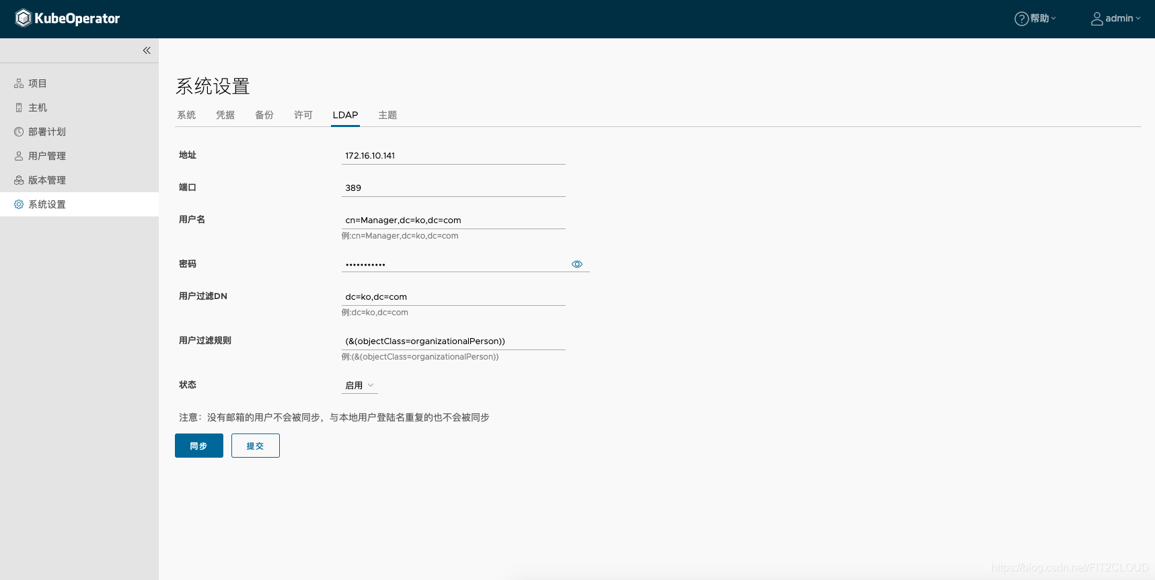Switch to the 备份 tab
Image resolution: width=1155 pixels, height=580 pixels.
click(264, 115)
